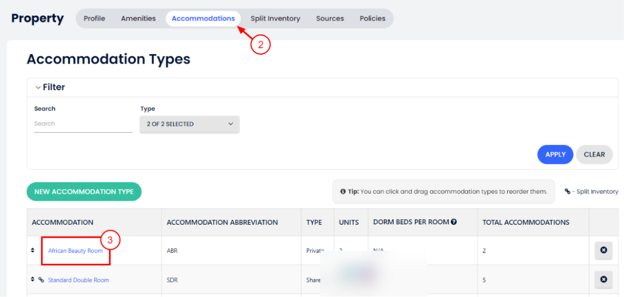Focus the Search input field
Viewport: 626px width, 297px height.
coord(83,124)
